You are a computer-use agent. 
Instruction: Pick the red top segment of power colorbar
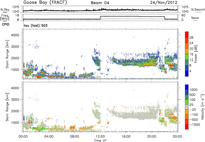pos(187,34)
